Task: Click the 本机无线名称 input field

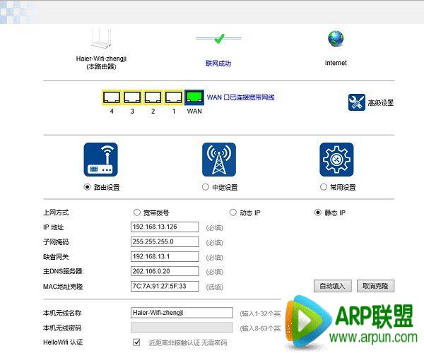Action: (x=182, y=312)
